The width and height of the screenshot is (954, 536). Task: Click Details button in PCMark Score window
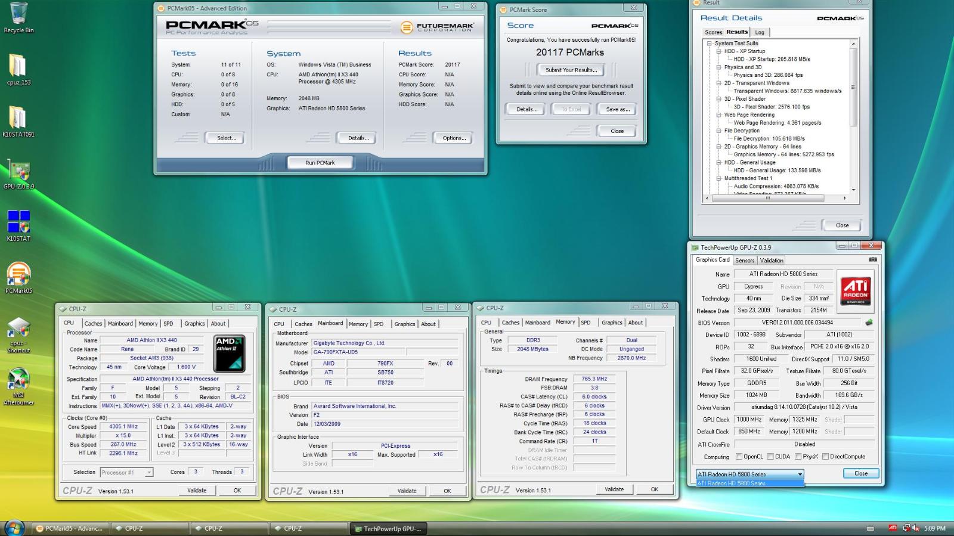(x=526, y=109)
